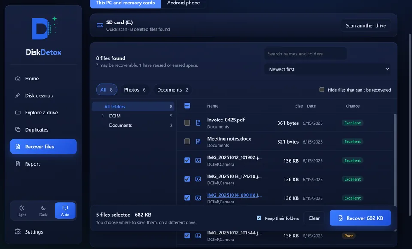The width and height of the screenshot is (412, 249).
Task: Filter by the Documents 2 tab
Action: 173,90
